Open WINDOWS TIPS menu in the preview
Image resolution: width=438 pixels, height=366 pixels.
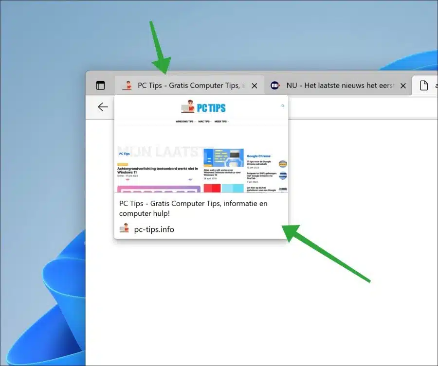[185, 122]
